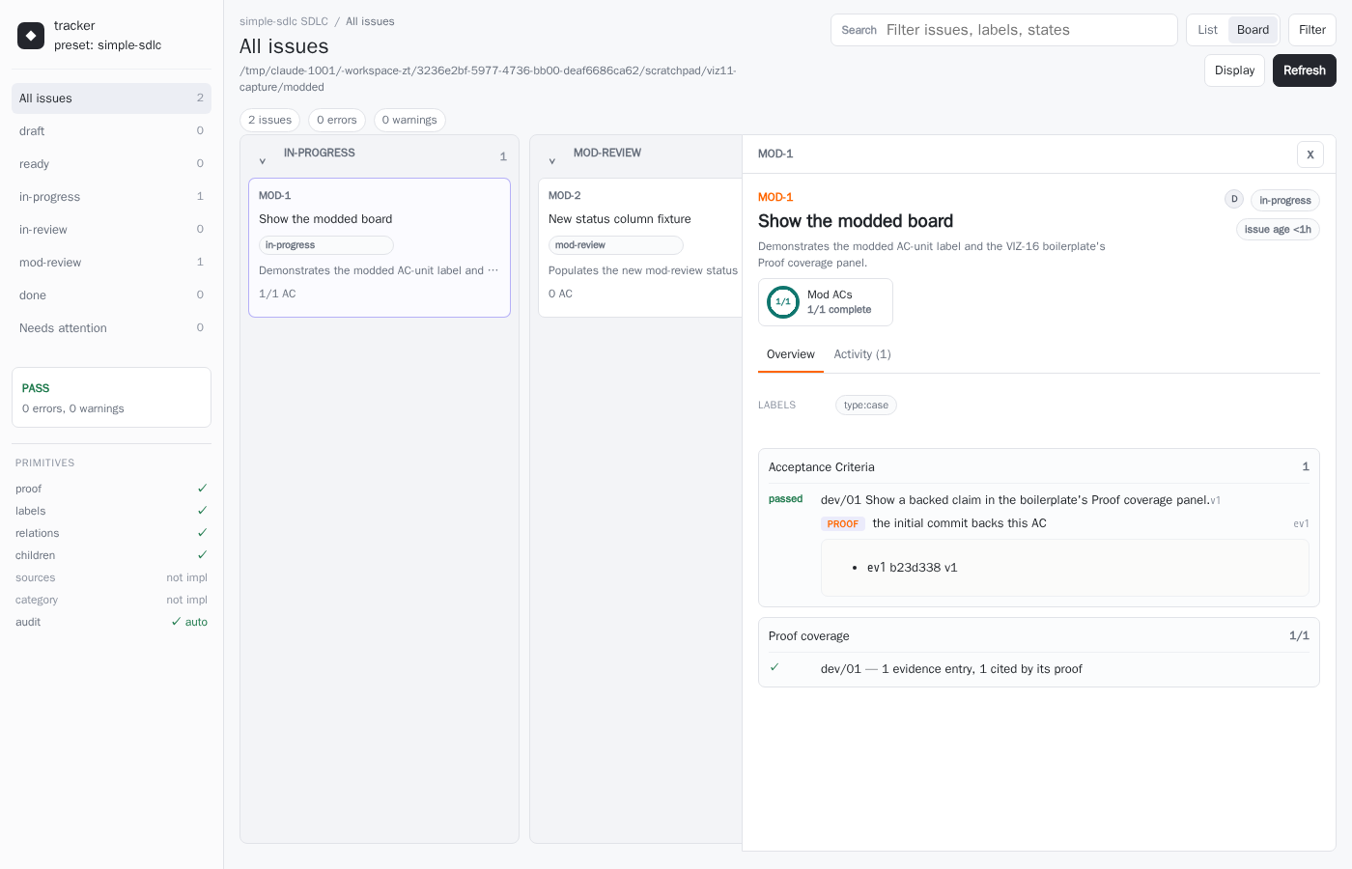Click the Refresh button
The width and height of the screenshot is (1352, 869).
[1305, 70]
